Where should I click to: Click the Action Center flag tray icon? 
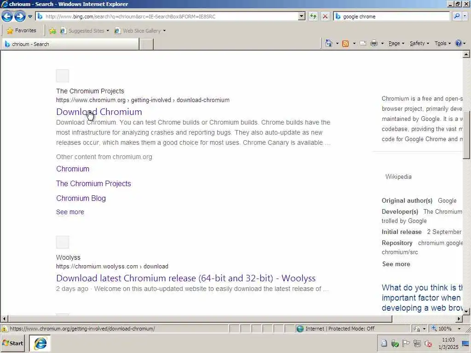tap(406, 343)
